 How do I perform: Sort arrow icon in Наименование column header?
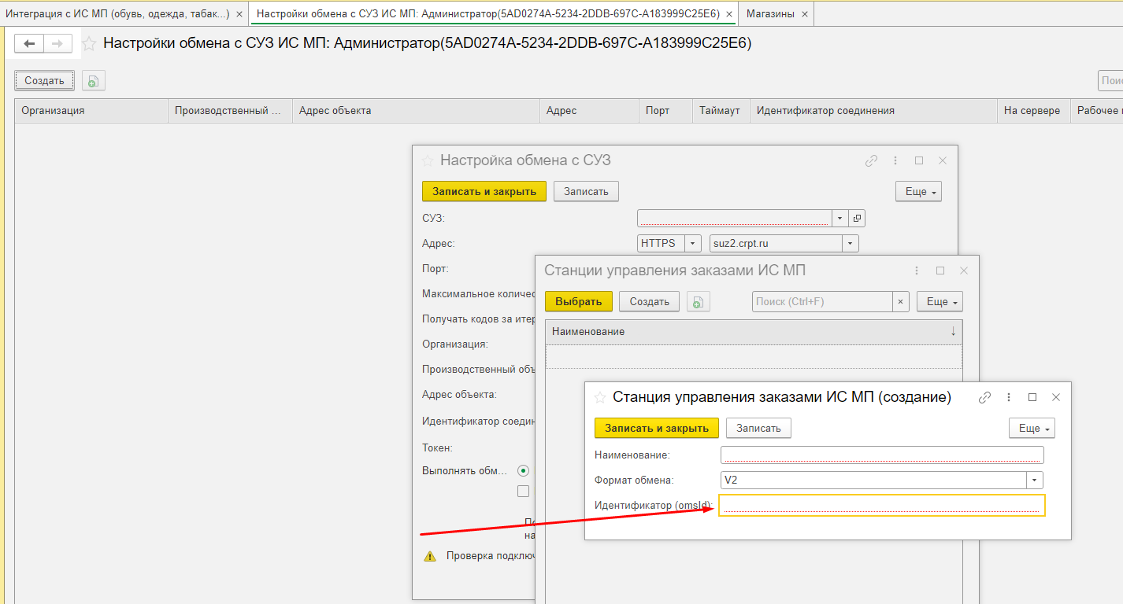pyautogui.click(x=953, y=331)
